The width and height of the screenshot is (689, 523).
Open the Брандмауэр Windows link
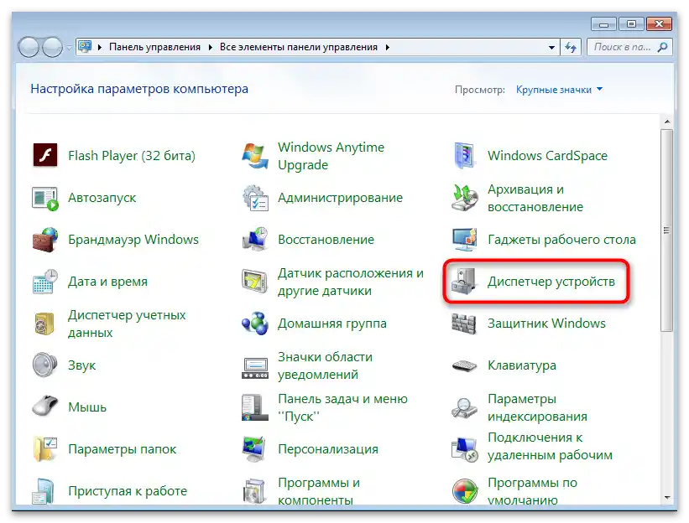[133, 240]
